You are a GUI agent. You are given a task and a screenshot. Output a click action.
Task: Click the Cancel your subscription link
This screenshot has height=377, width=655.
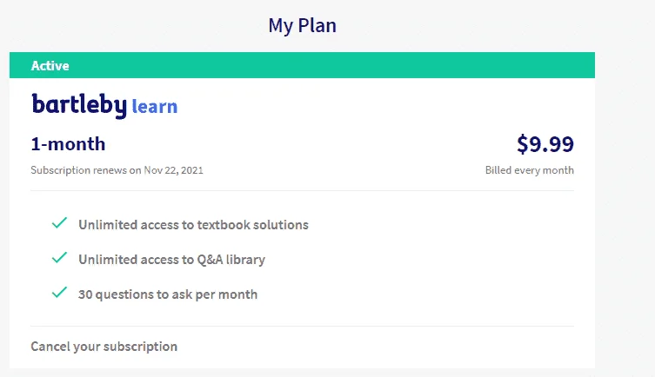click(104, 347)
